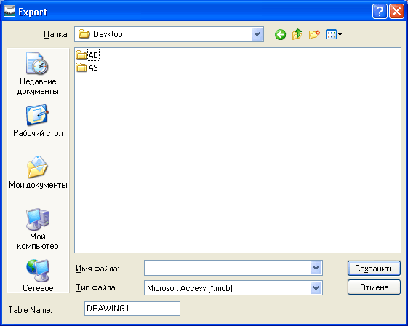Open Сетевое network location

tap(38, 276)
